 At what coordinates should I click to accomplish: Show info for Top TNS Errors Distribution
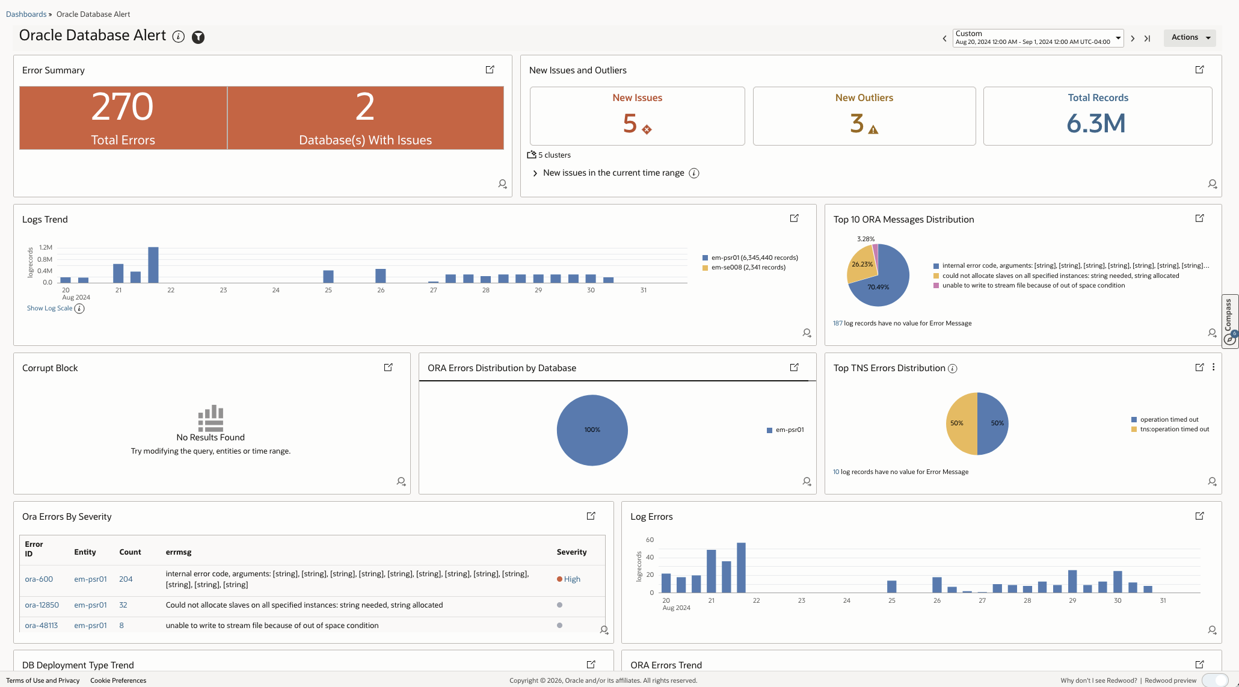tap(953, 369)
